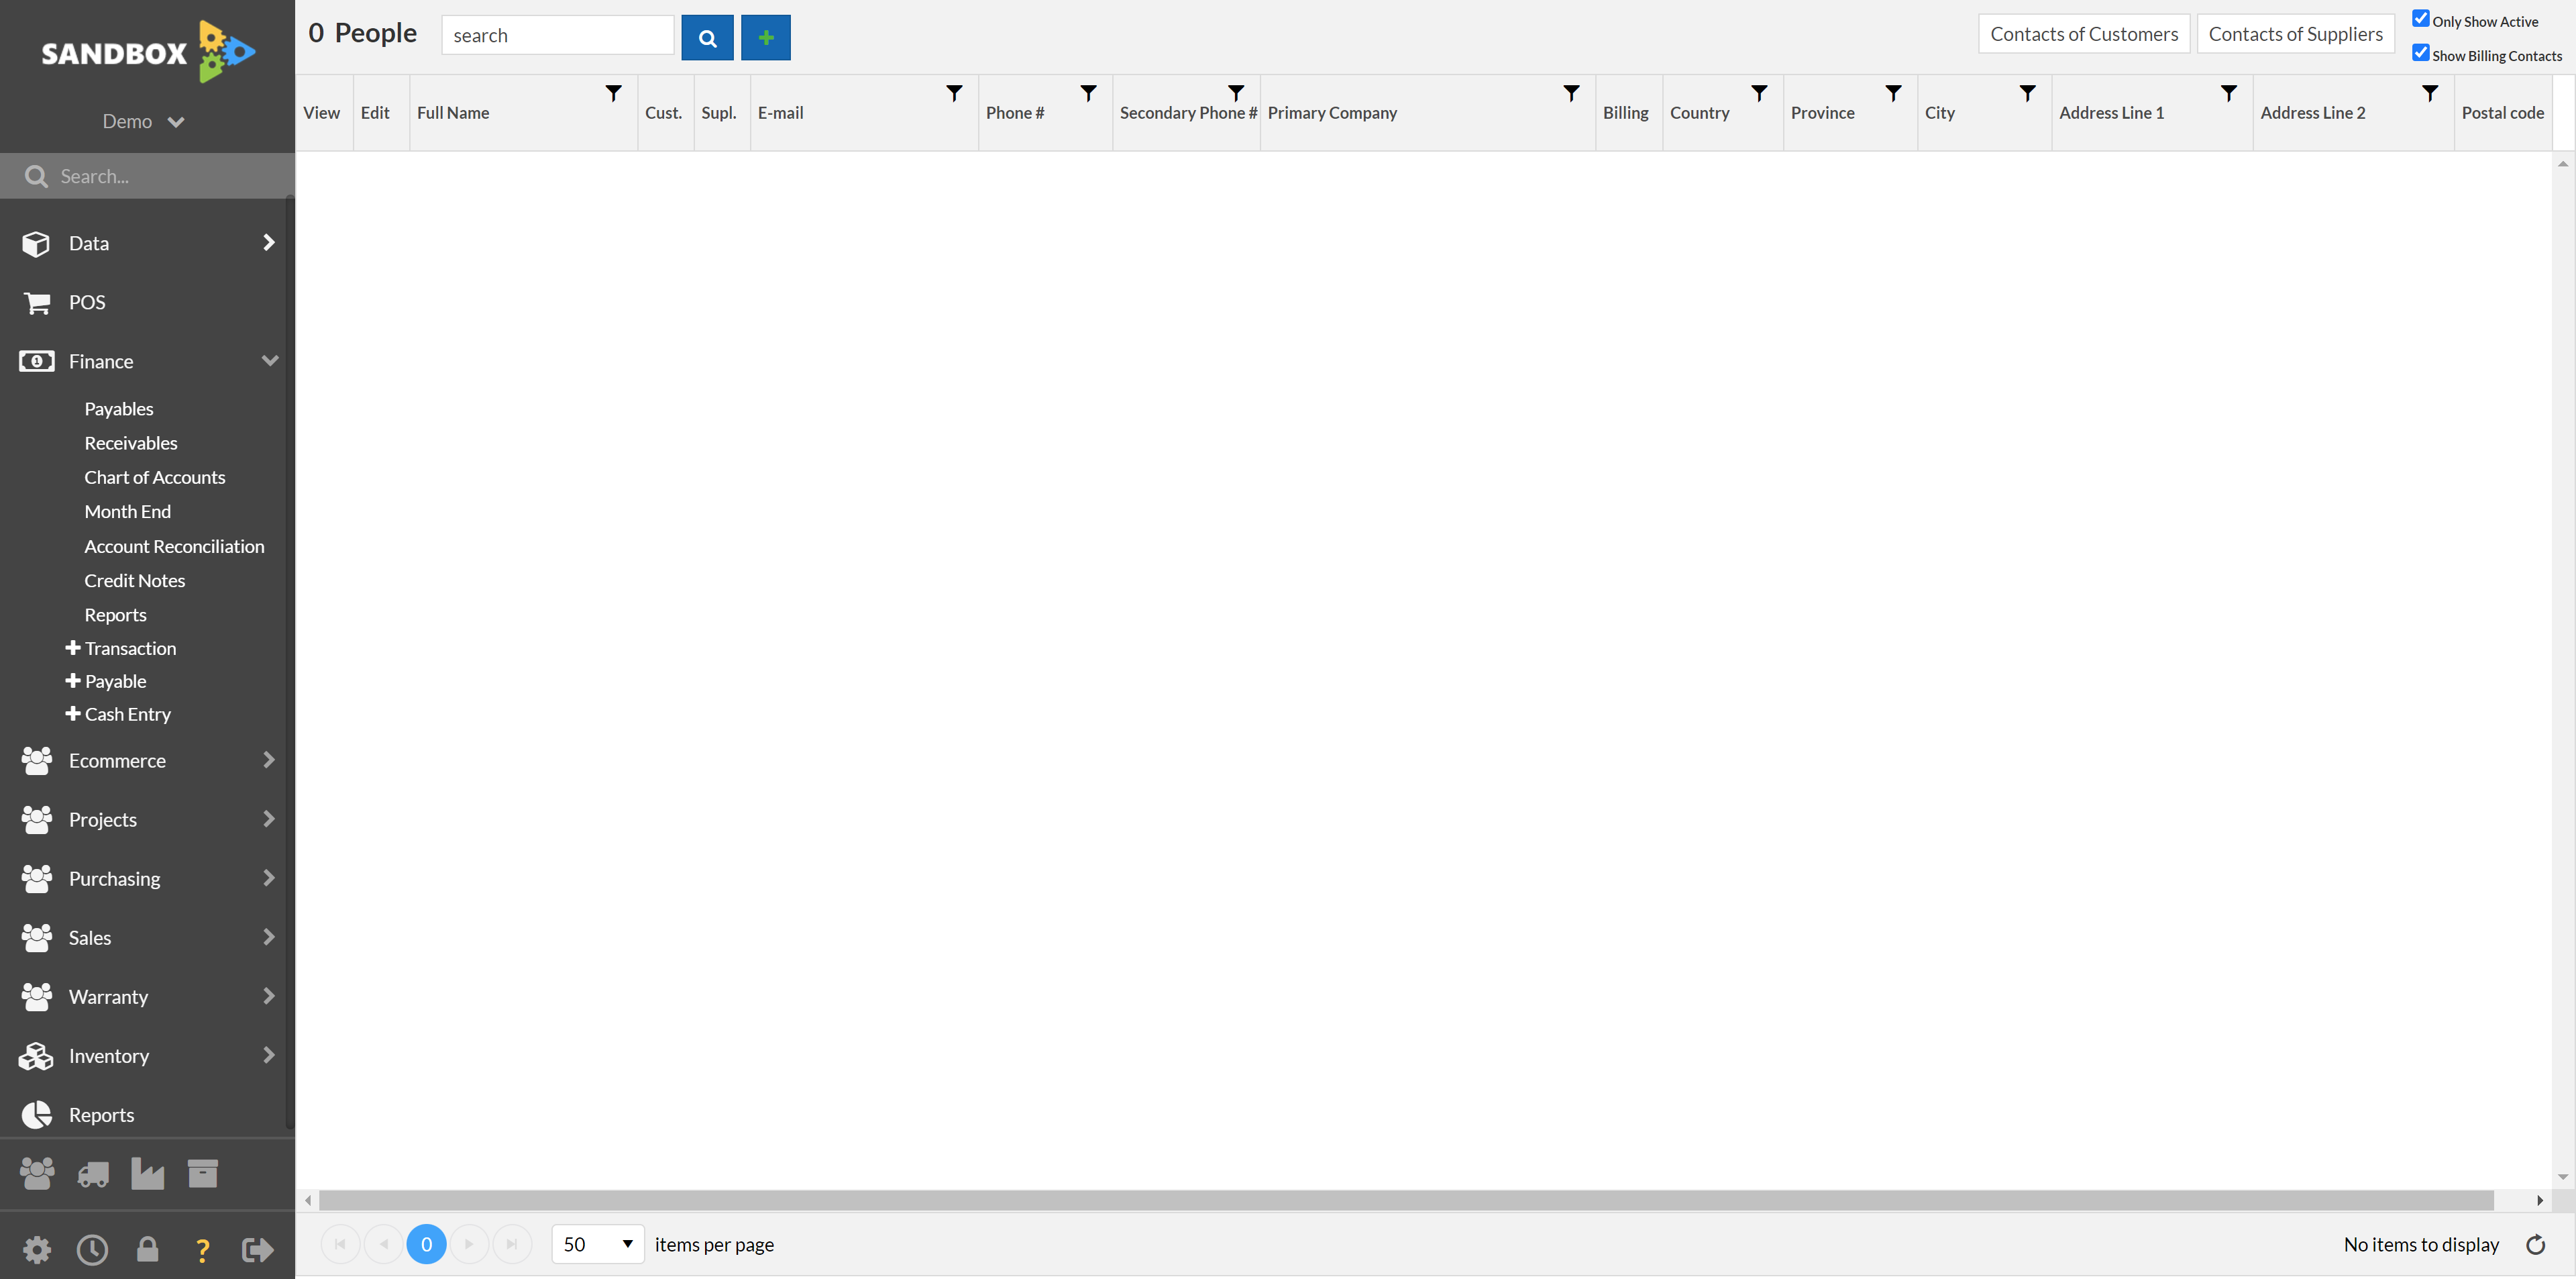
Task: Click the Ecommerce sidebar icon
Action: 36,760
